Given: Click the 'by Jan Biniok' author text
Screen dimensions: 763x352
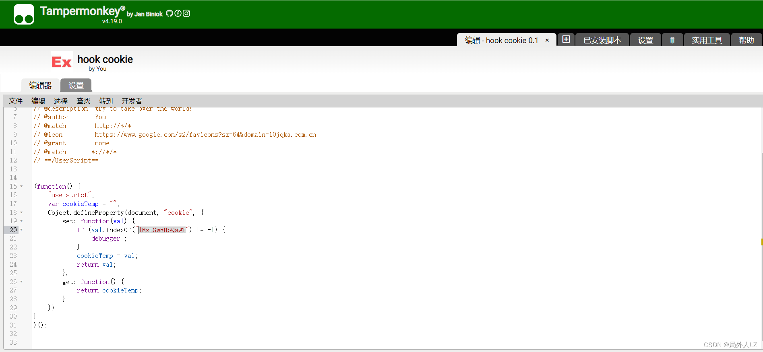Looking at the screenshot, I should 145,14.
